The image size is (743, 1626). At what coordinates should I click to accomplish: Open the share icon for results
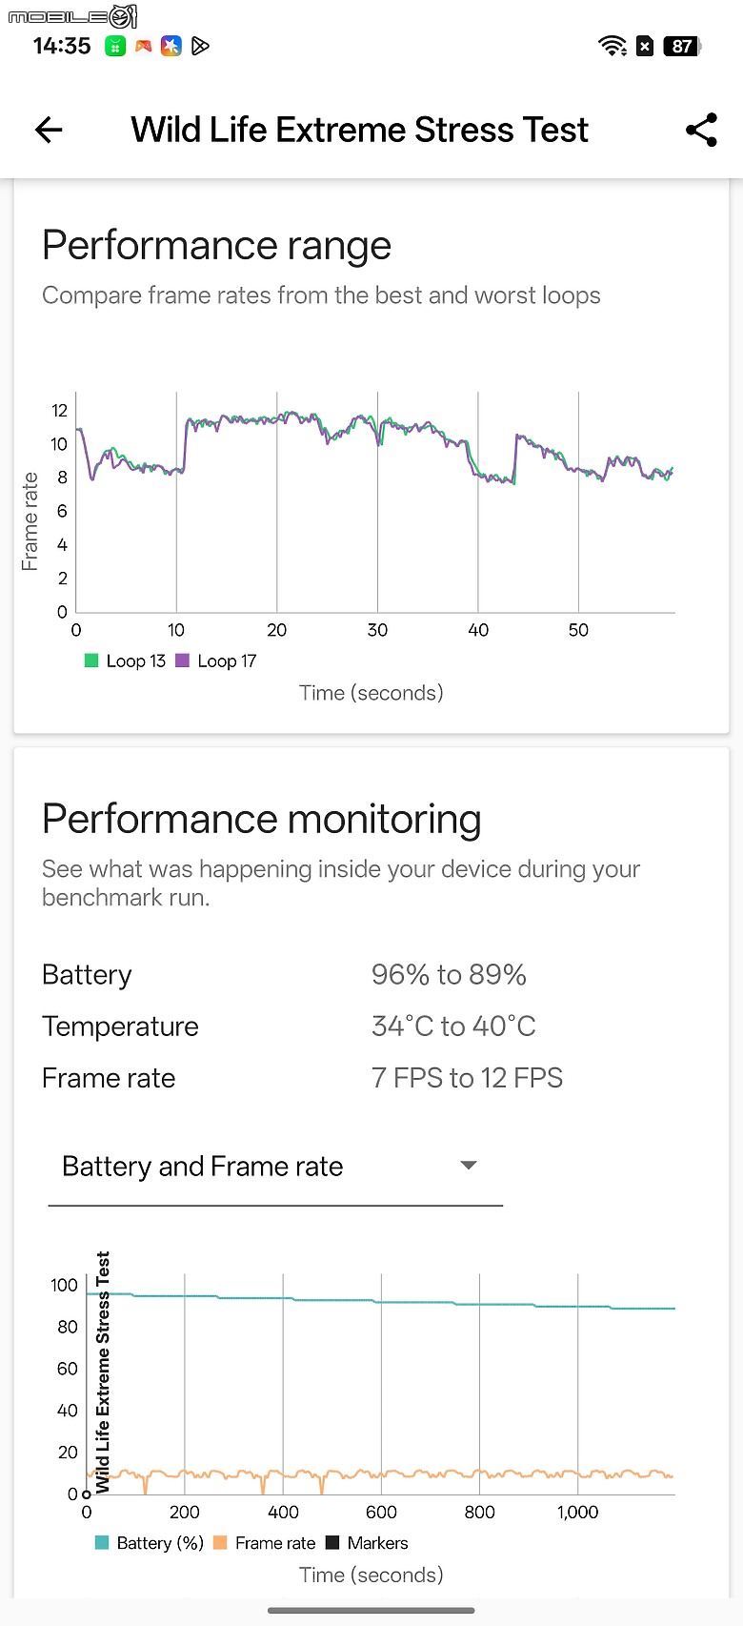701,130
